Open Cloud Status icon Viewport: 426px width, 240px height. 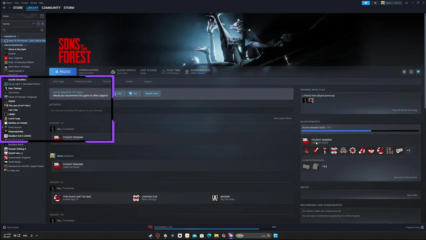pos(113,72)
